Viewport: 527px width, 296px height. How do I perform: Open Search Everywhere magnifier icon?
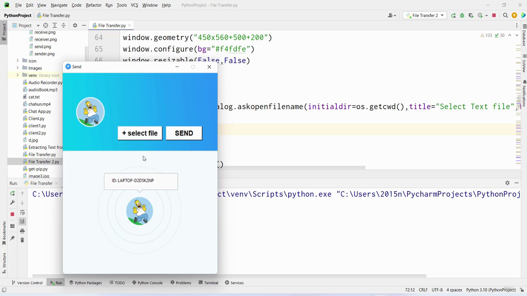pyautogui.click(x=506, y=16)
